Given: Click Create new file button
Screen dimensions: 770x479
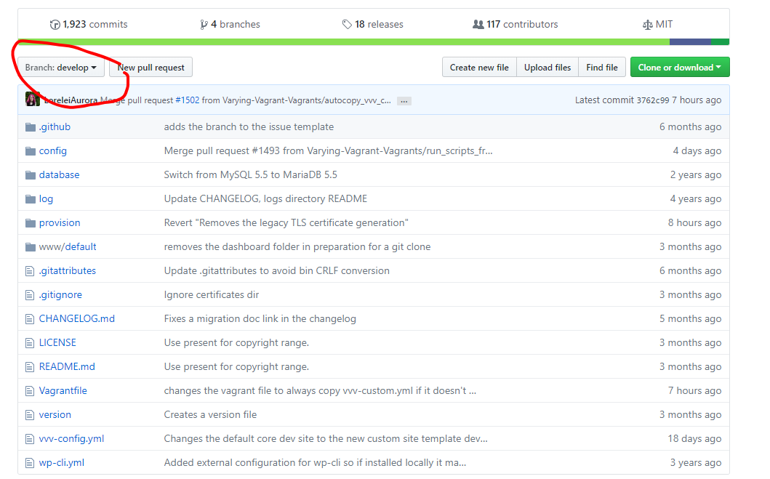Looking at the screenshot, I should [479, 68].
